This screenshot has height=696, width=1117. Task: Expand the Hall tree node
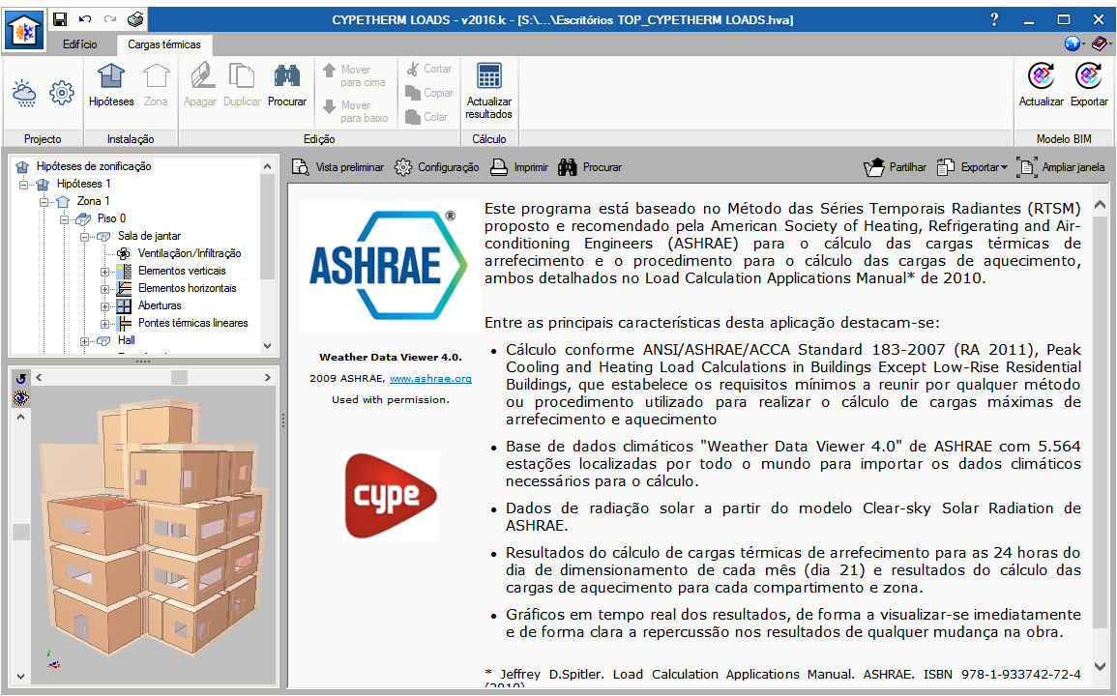(x=85, y=341)
